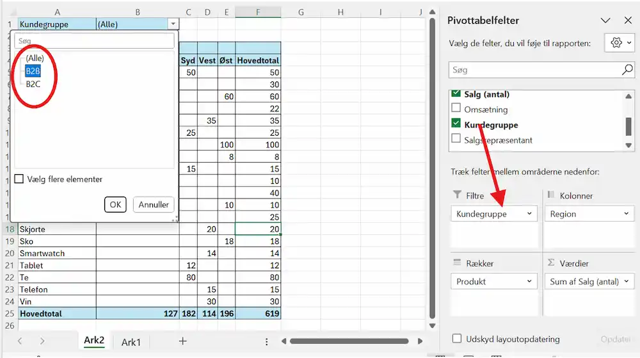Select B2C in the filter list

point(33,83)
